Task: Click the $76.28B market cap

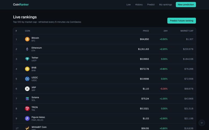Action: pos(189,69)
